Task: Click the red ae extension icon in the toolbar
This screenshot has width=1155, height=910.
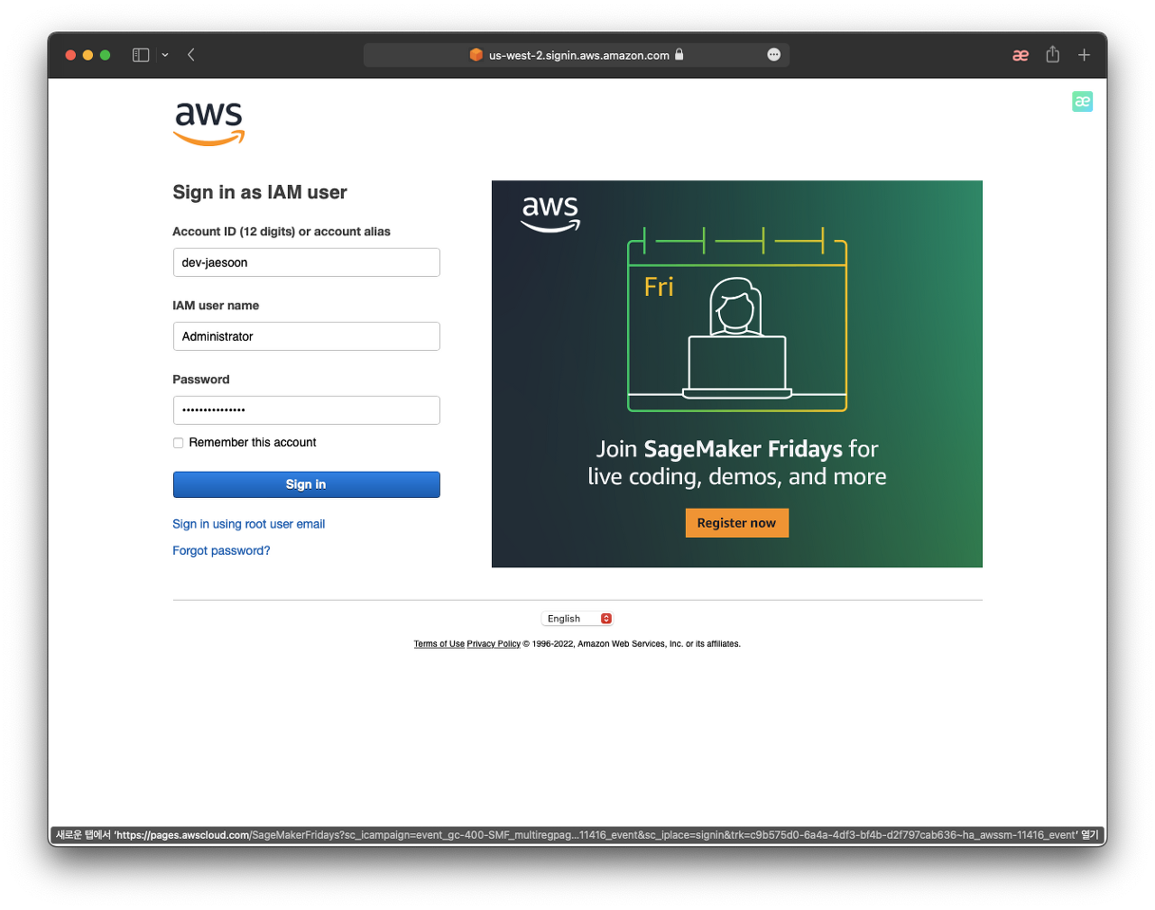Action: click(x=1021, y=55)
